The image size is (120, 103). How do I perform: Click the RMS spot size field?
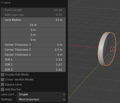pos(33,15)
